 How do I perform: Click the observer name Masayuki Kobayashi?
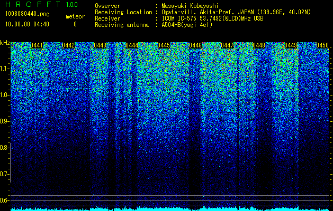(x=190, y=6)
